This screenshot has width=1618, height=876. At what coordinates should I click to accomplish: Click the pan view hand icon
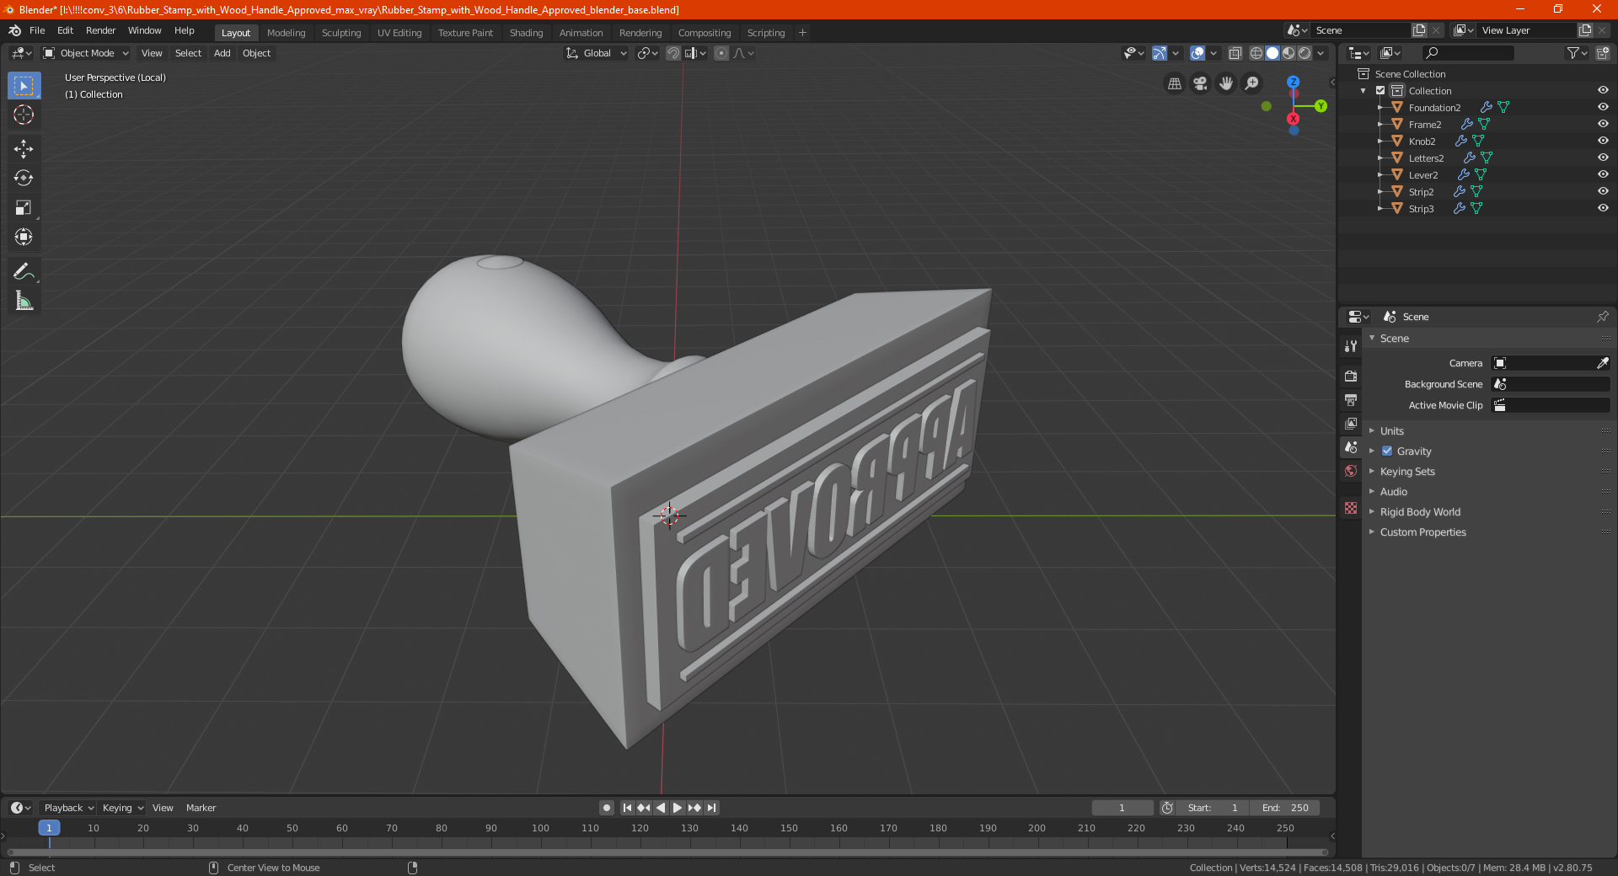coord(1226,83)
